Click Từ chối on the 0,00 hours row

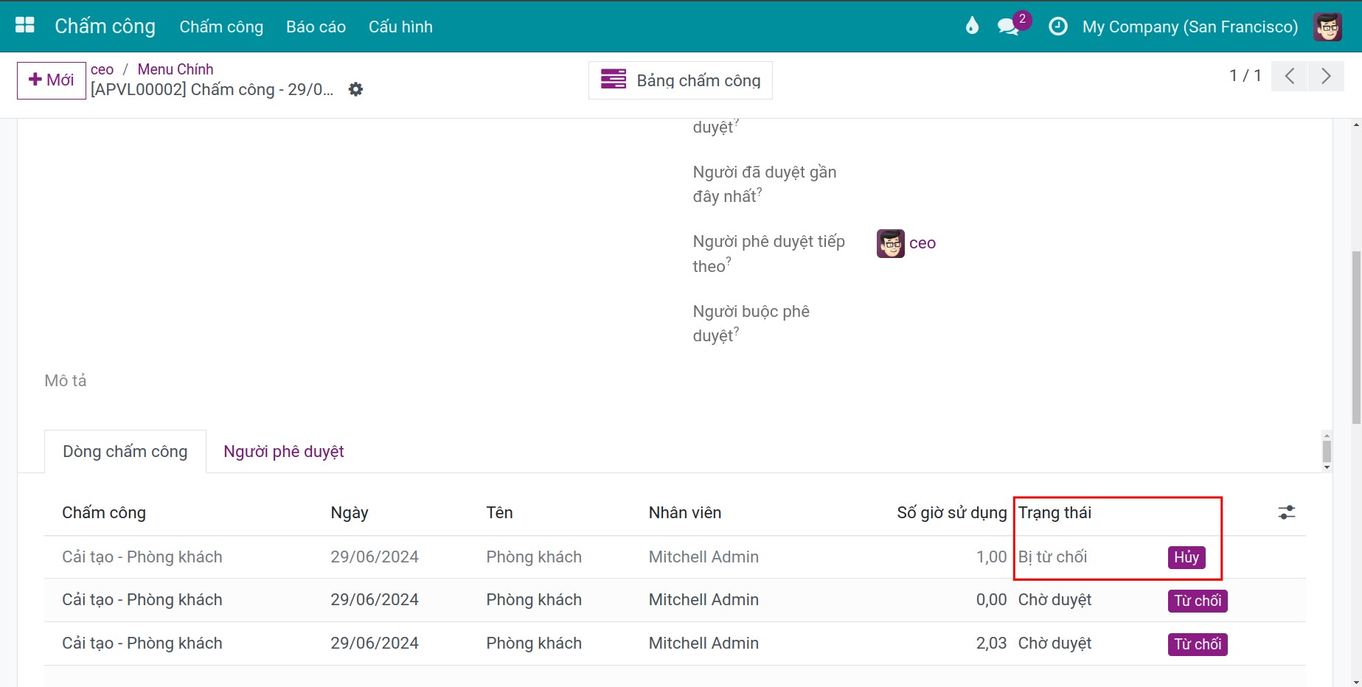coord(1198,601)
